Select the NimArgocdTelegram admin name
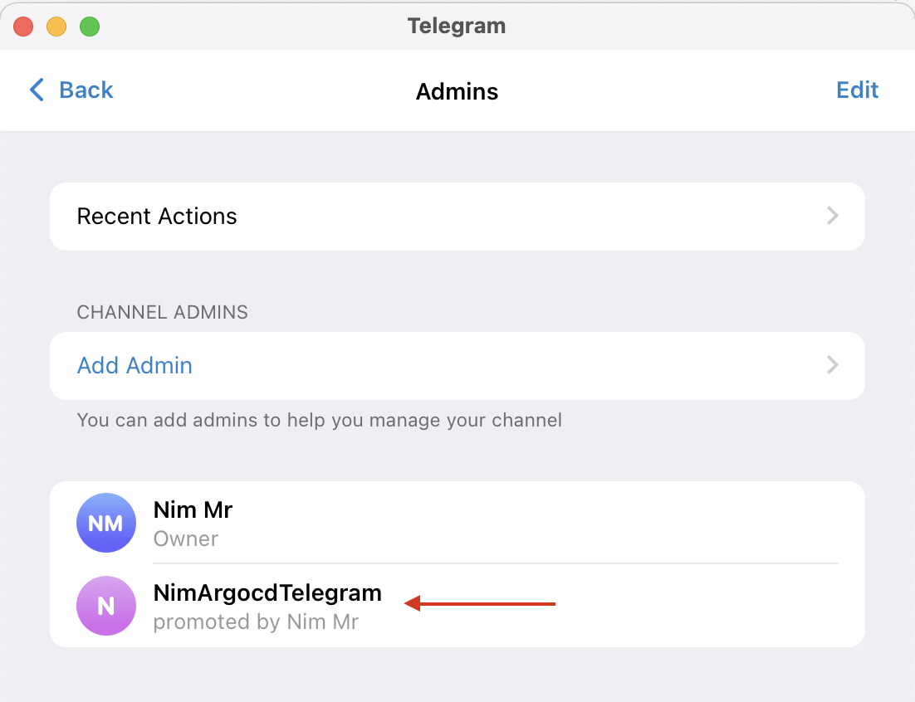Screen dimensions: 915x702 coord(267,592)
